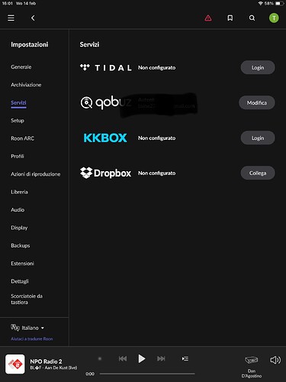Click Collega to connect Dropbox
Screen dimensions: 286x382
point(258,173)
